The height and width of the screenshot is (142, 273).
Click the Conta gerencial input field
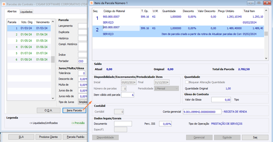click(202, 112)
